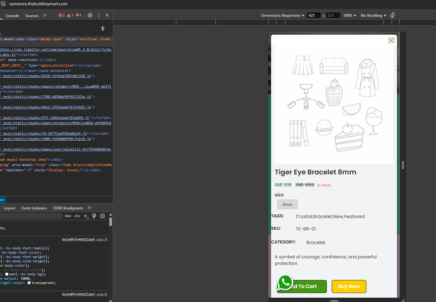The height and width of the screenshot is (302, 436).
Task: Click the bottom viewport resize handle
Action: click(x=334, y=300)
